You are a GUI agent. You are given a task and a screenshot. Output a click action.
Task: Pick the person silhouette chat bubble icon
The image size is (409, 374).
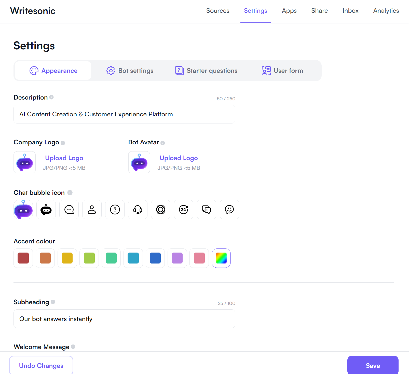point(92,210)
